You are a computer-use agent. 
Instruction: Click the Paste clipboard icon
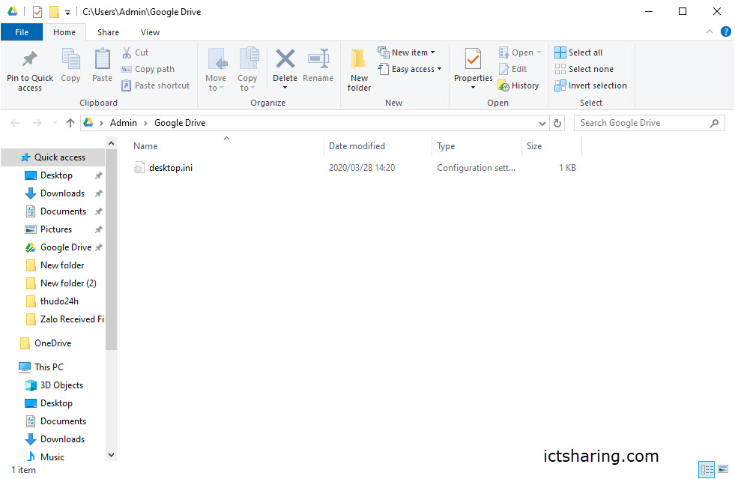[x=102, y=59]
